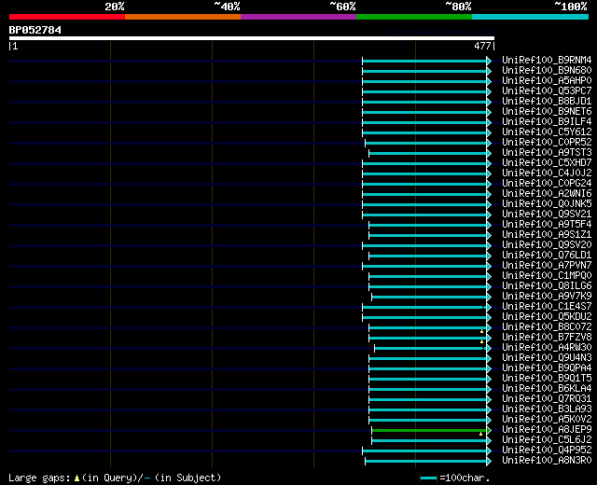Select the UniRef100_A7PVN7 entry
The width and height of the screenshot is (597, 485).
pyautogui.click(x=547, y=266)
